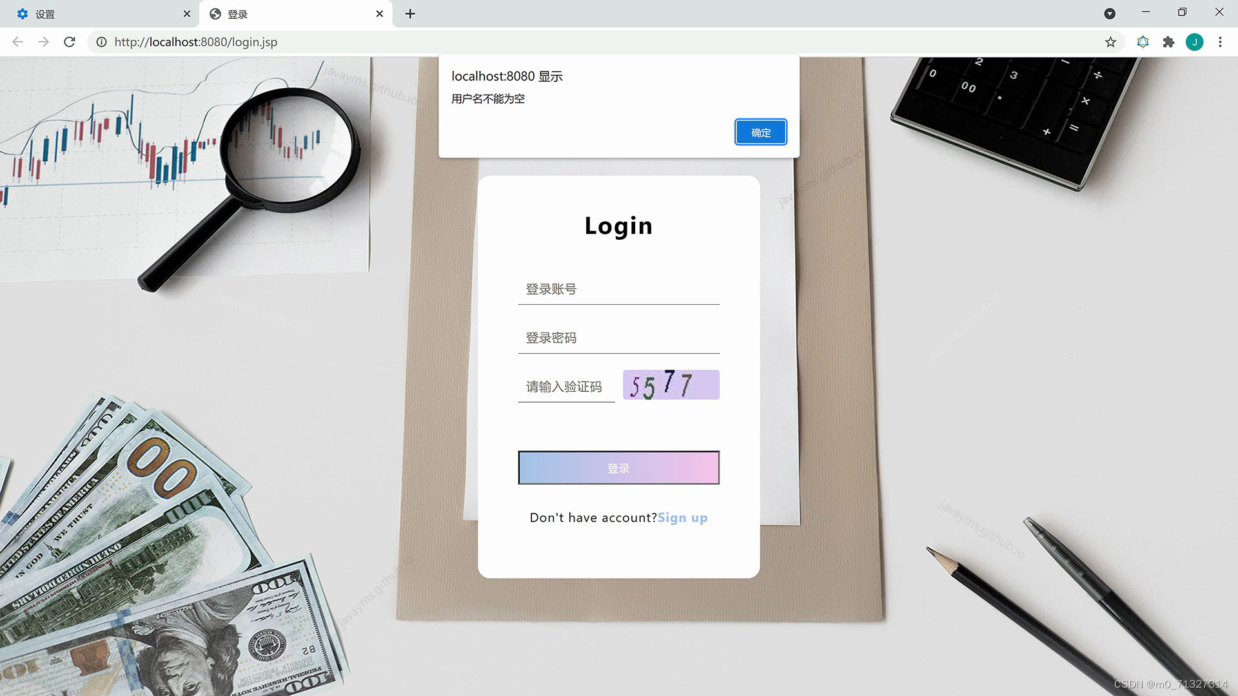Open the J profile avatar
Viewport: 1238px width, 696px height.
[x=1194, y=42]
